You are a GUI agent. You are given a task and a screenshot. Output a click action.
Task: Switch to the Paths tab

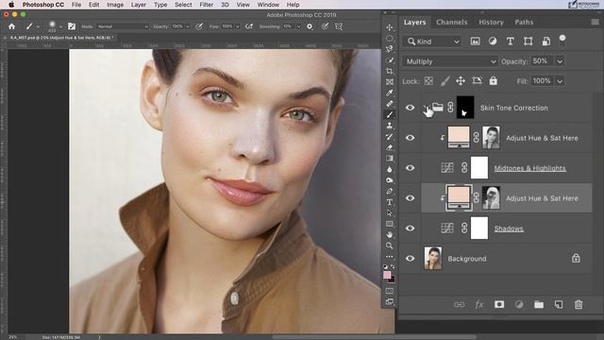524,23
